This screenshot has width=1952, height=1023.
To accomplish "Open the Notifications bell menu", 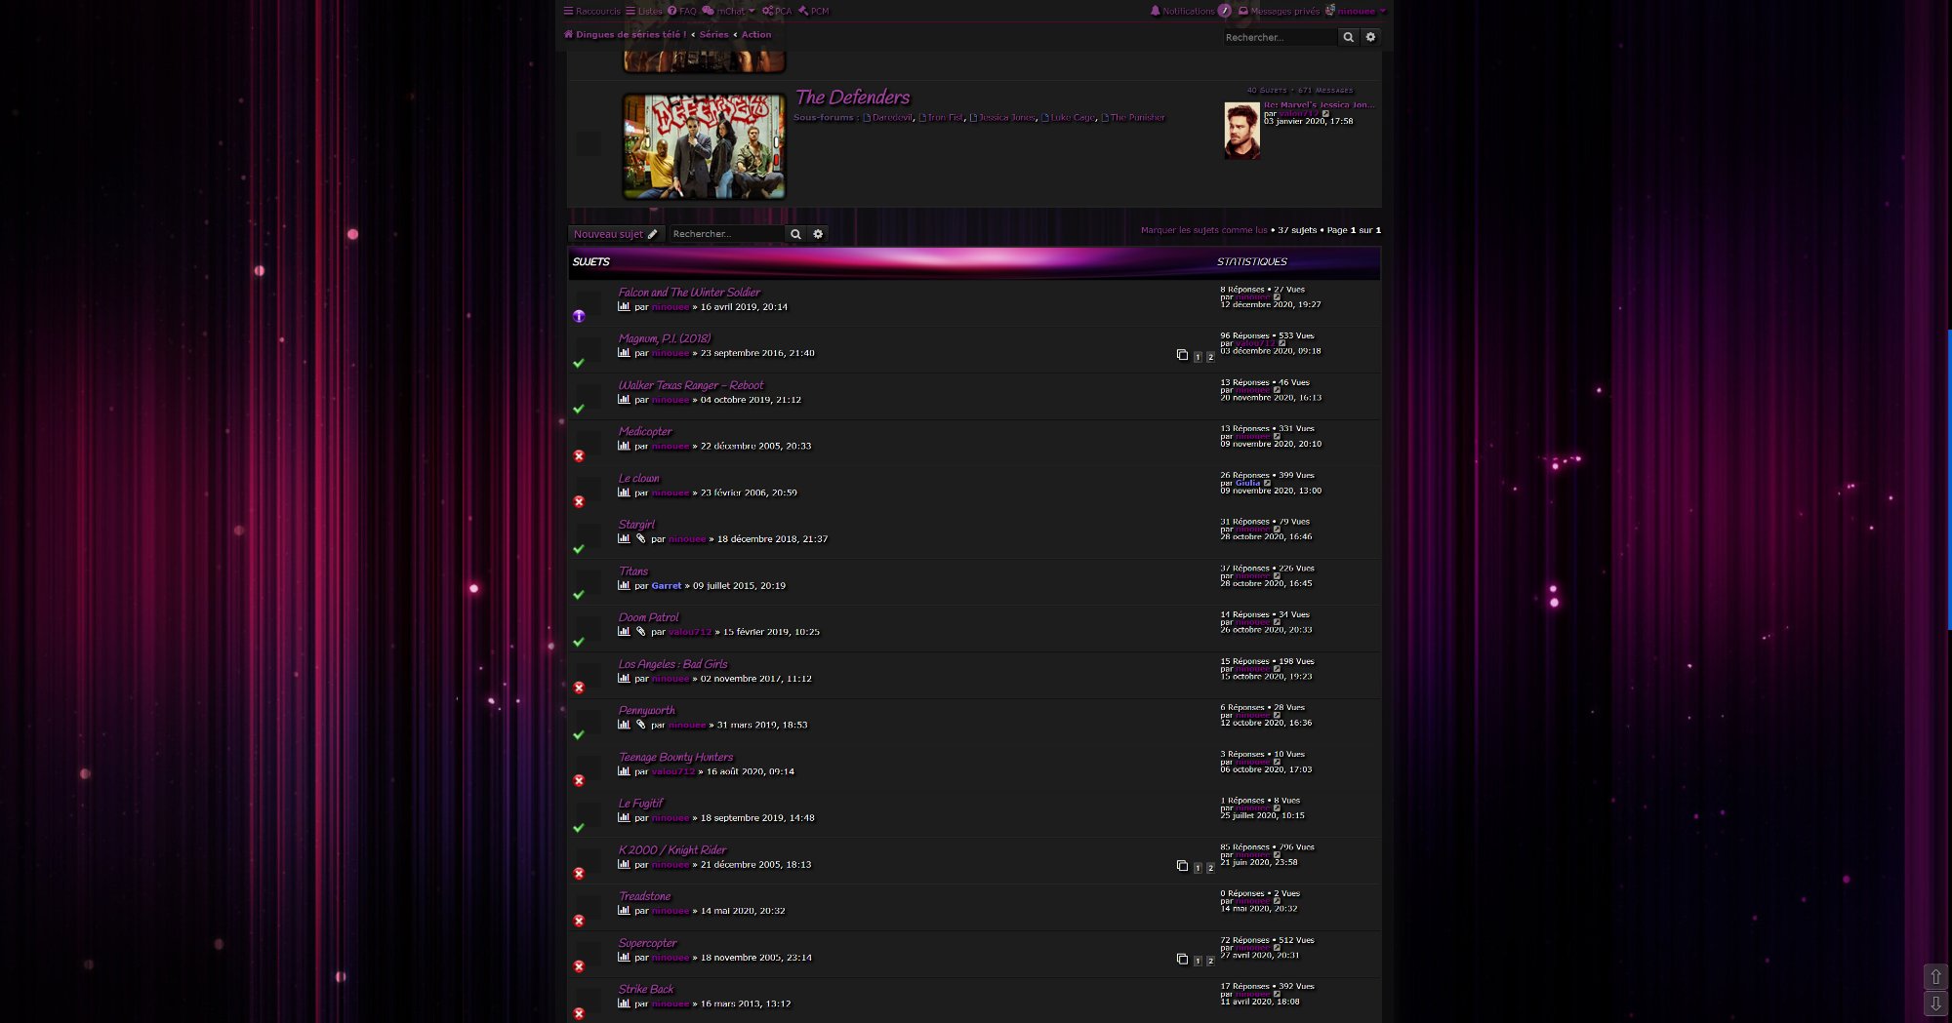I will click(1191, 11).
